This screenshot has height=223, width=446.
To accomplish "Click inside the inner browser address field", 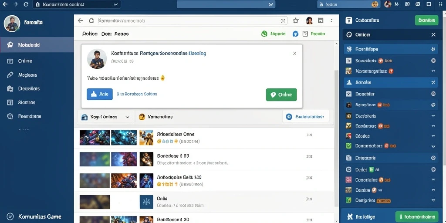I will click(x=192, y=21).
